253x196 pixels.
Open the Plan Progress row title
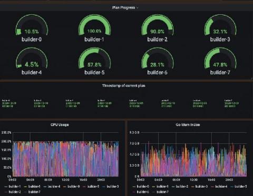(x=123, y=8)
